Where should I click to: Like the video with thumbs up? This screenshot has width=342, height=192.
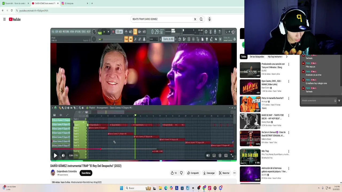(174, 173)
